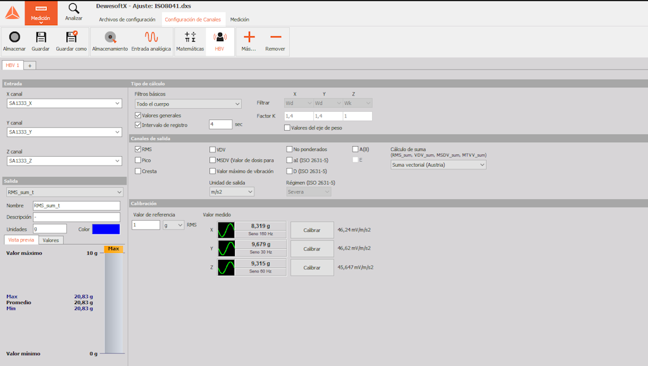Open Archivos de configuración tab
Viewport: 648px width, 366px height.
[127, 20]
